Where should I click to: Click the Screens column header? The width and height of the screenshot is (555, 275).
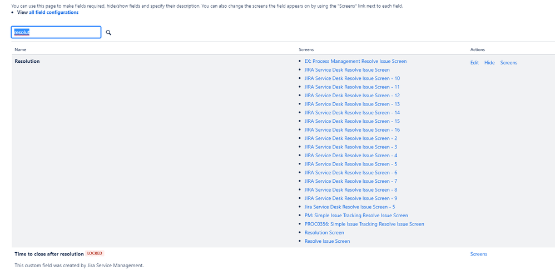click(x=306, y=49)
